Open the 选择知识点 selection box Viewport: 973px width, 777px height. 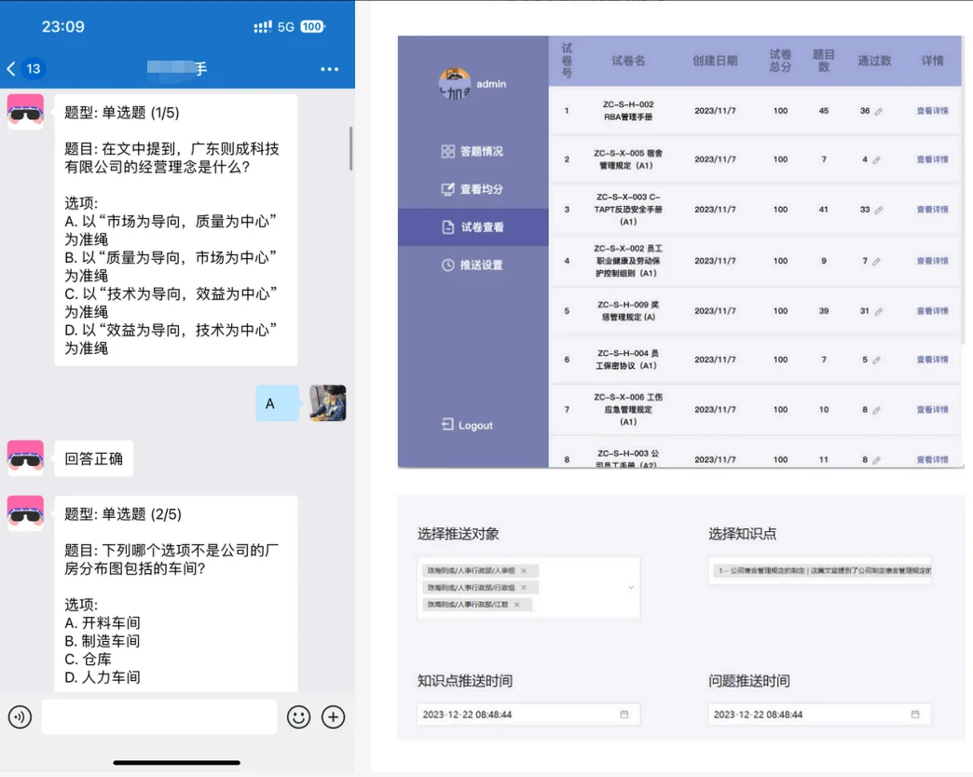pyautogui.click(x=820, y=571)
